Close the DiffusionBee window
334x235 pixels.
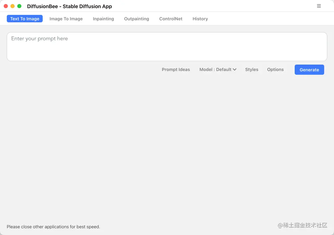(6, 6)
